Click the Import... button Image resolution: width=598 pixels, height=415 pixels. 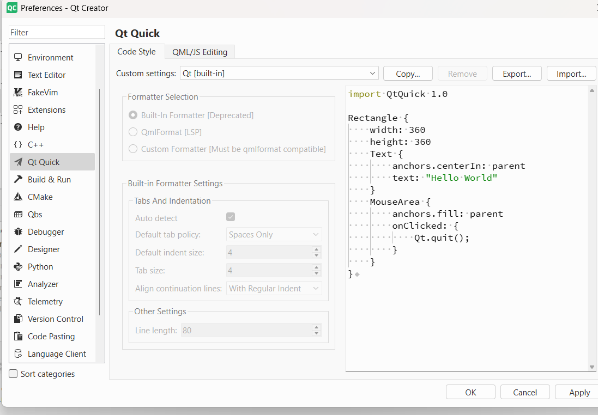tap(571, 74)
